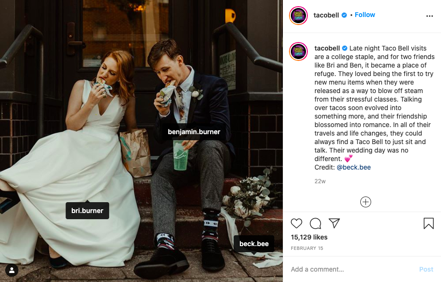Toggle tagged people icon on photo

[x=11, y=270]
